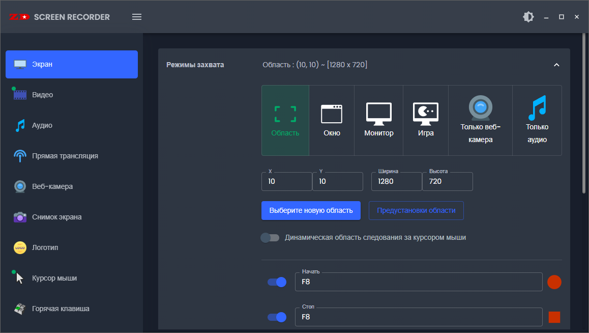Screen dimensions: 589x333
Task: Toggle the dark/light theme icon
Action: [x=528, y=17]
